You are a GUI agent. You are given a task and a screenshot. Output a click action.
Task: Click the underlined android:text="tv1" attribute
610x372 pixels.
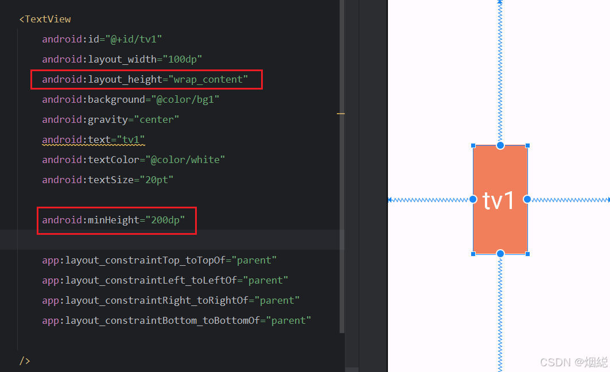point(93,139)
